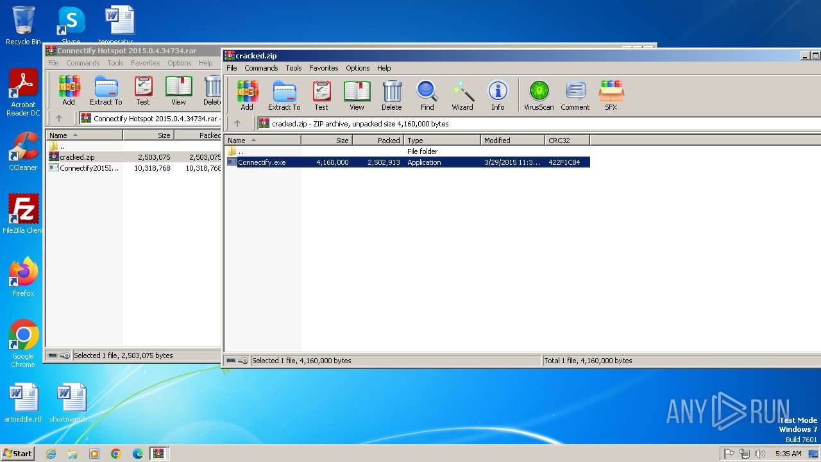The image size is (821, 462).
Task: Open Firefox desktop shortcut
Action: point(23,277)
